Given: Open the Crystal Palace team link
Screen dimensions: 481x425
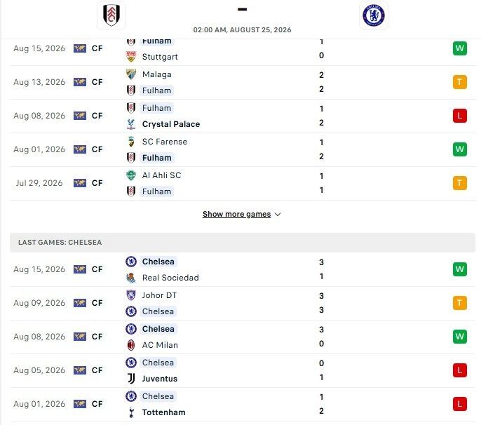Looking at the screenshot, I should pyautogui.click(x=171, y=124).
